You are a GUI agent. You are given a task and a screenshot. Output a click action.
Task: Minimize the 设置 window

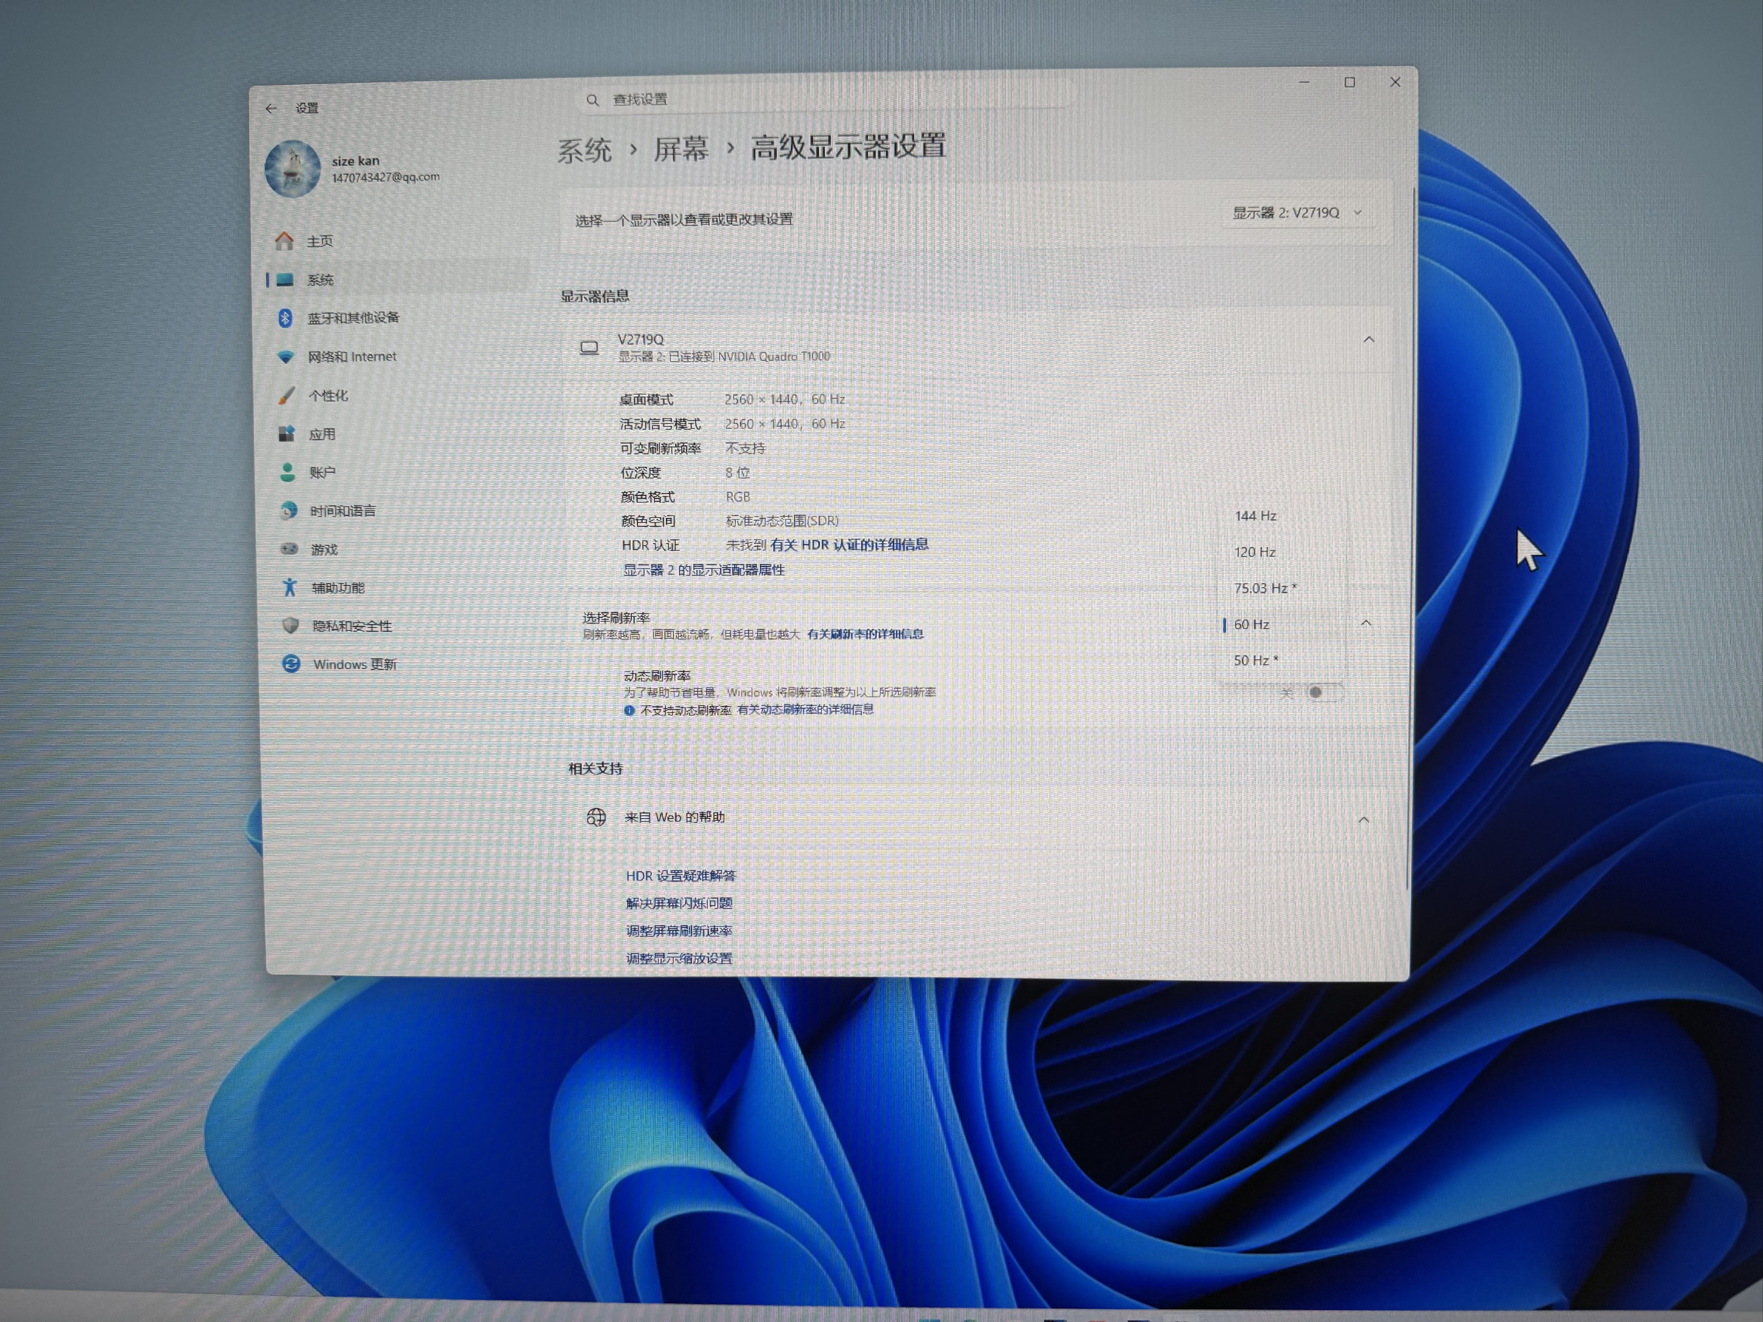(x=1305, y=82)
